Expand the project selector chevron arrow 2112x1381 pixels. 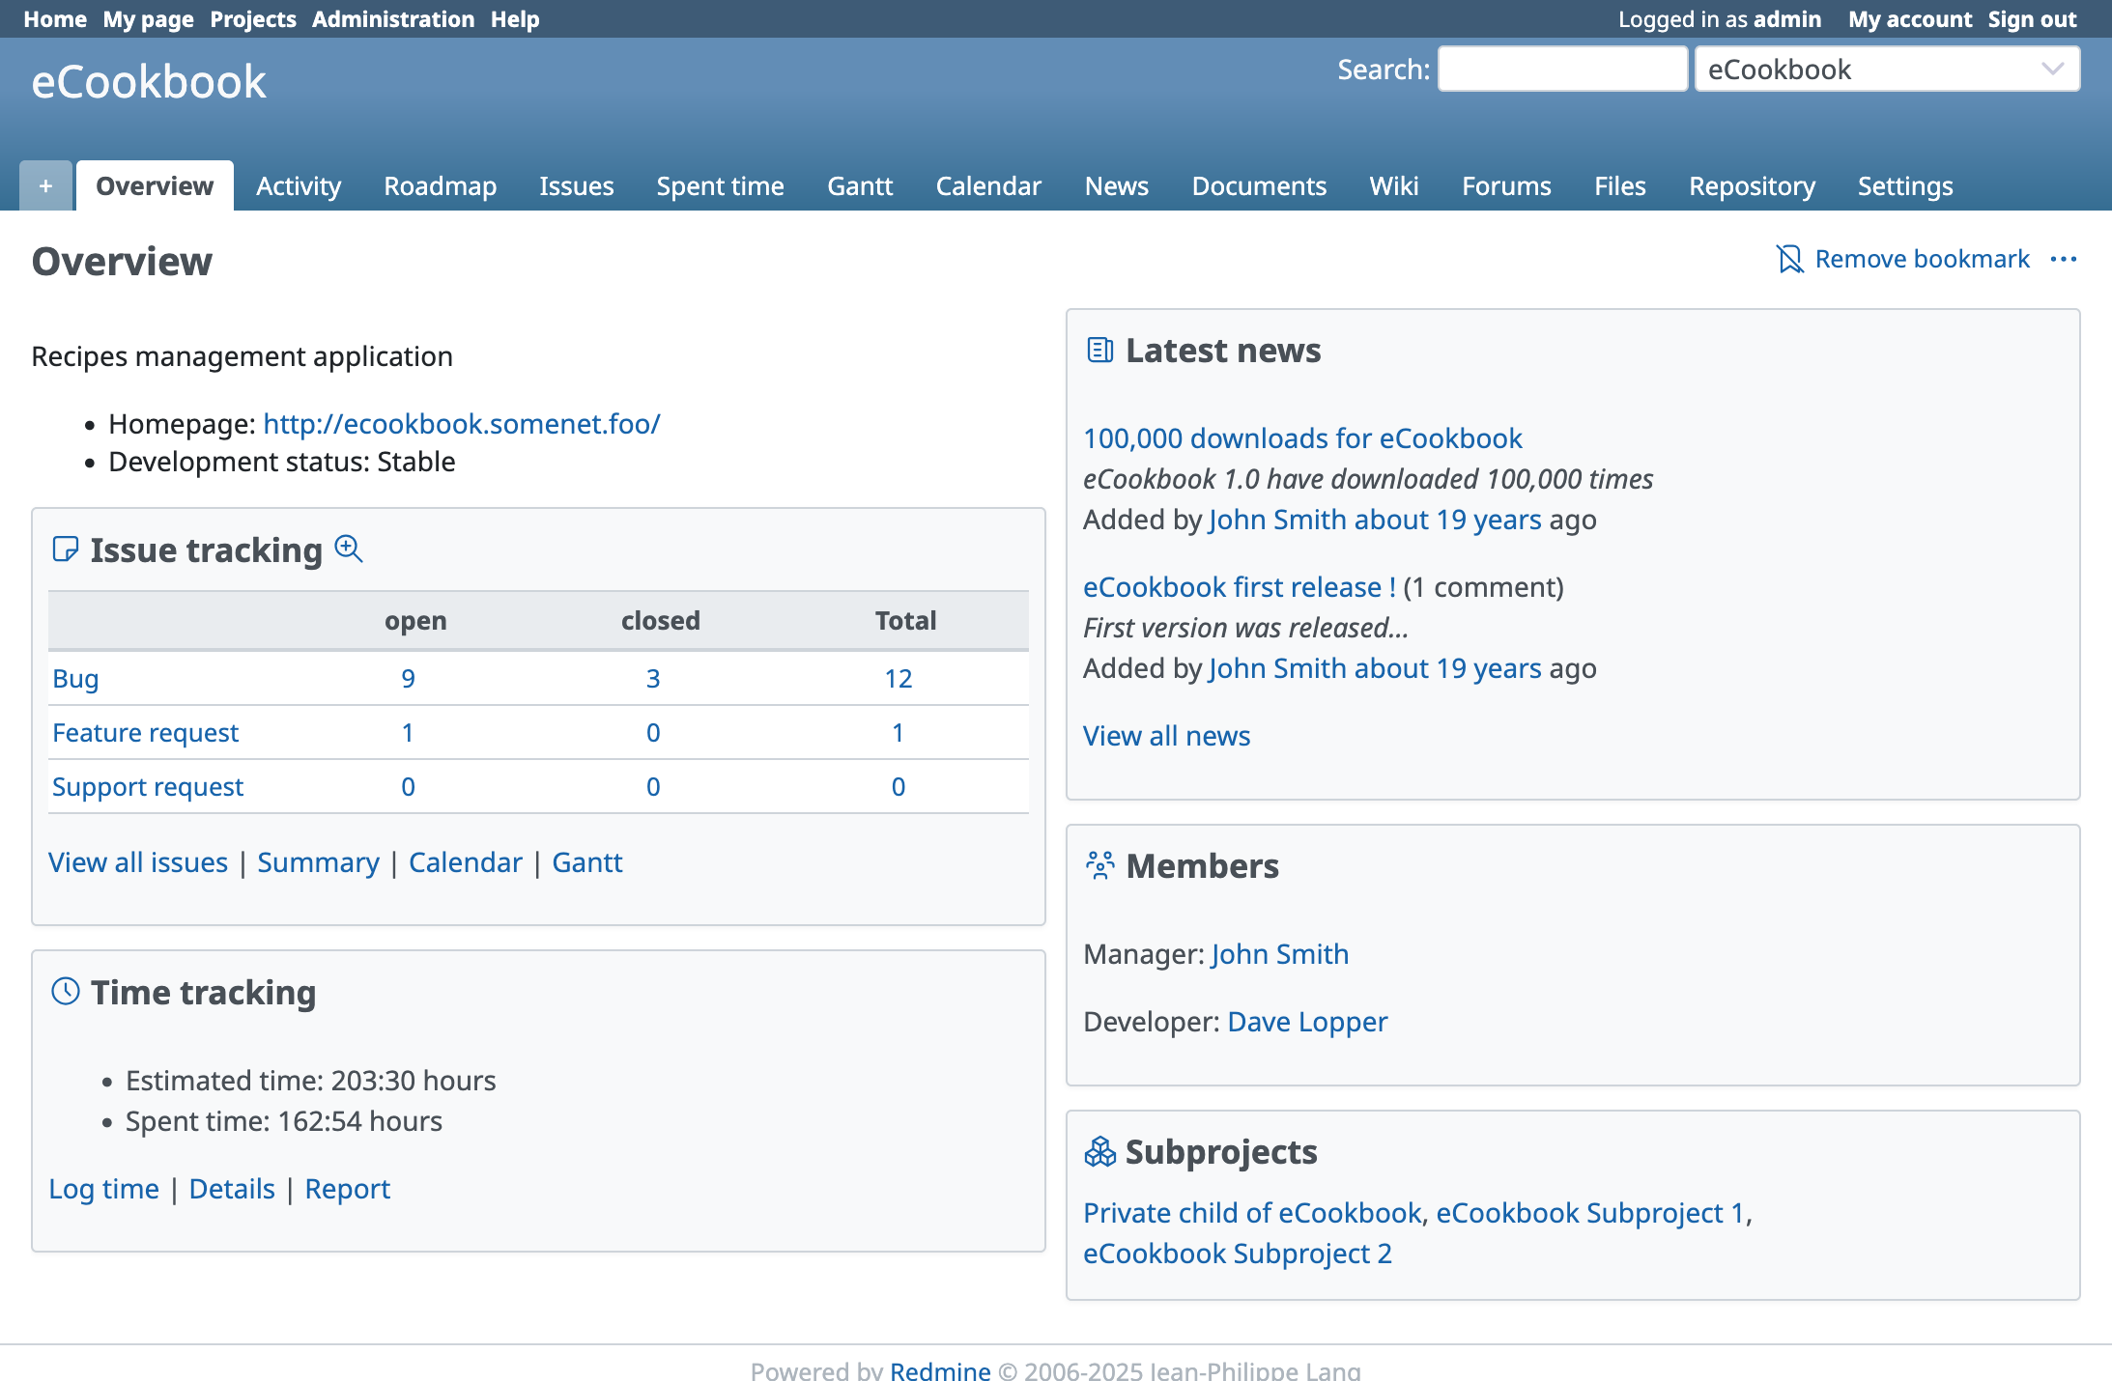[x=2052, y=70]
